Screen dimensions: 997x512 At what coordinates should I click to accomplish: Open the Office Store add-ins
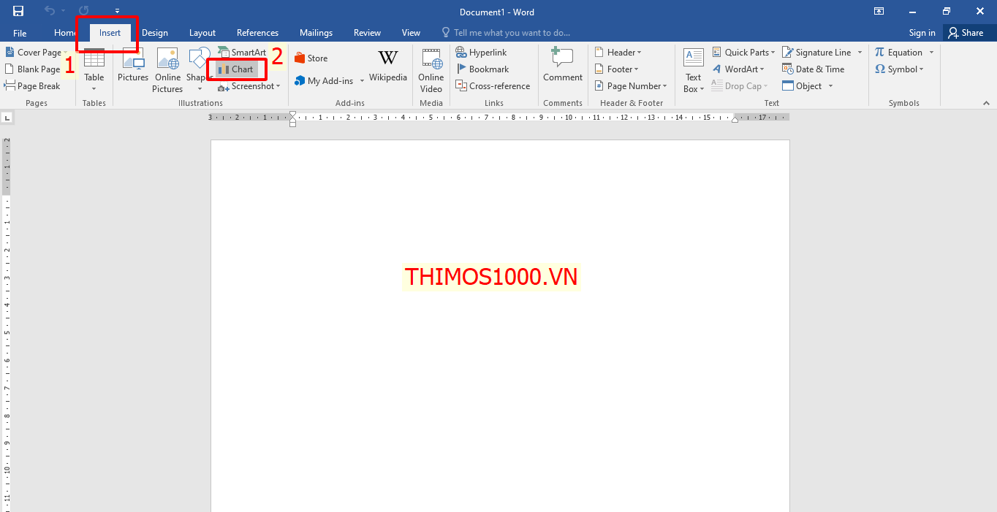click(311, 58)
